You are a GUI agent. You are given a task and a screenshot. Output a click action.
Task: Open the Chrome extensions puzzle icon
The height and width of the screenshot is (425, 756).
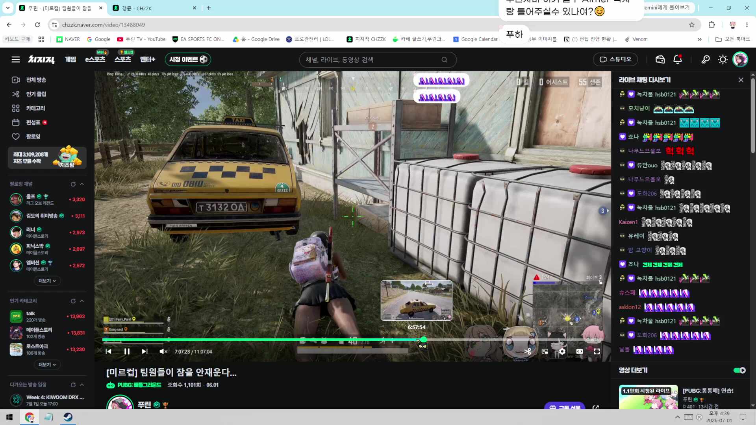coord(712,25)
